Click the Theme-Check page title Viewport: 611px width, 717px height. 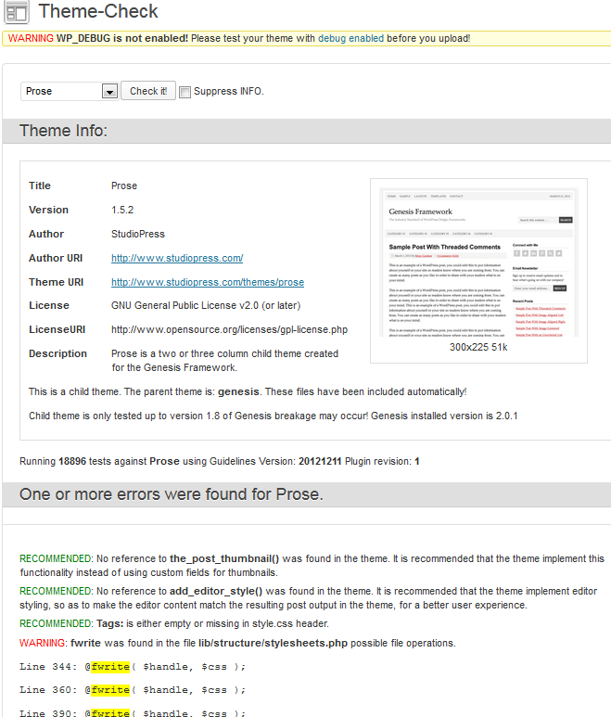(x=98, y=11)
